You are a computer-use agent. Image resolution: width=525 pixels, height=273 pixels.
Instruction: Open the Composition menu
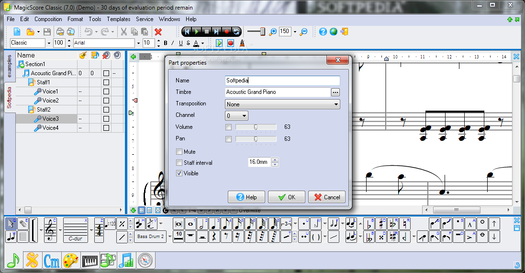click(x=48, y=19)
